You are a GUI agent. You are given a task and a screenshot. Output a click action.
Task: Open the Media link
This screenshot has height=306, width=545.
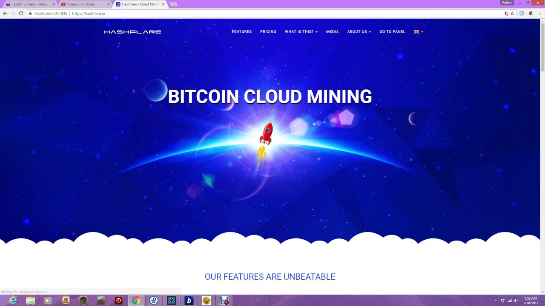(332, 32)
